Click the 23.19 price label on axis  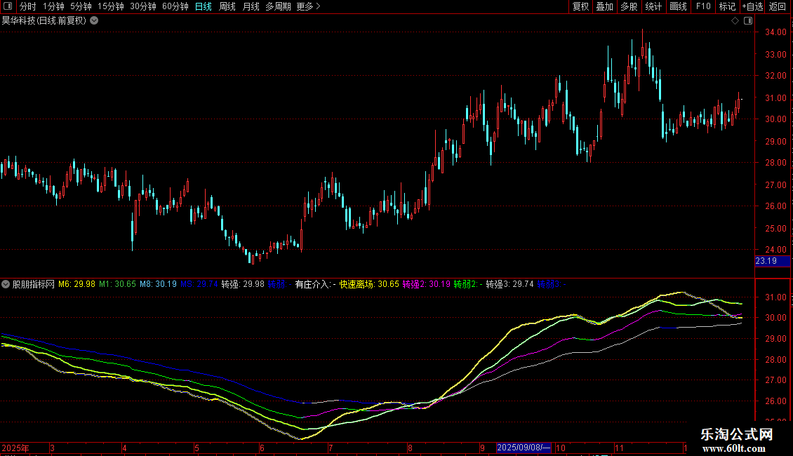coord(766,261)
